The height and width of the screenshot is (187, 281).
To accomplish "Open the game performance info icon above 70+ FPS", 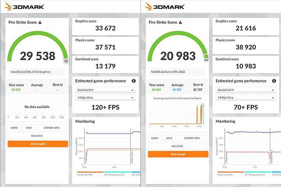I will (274, 81).
